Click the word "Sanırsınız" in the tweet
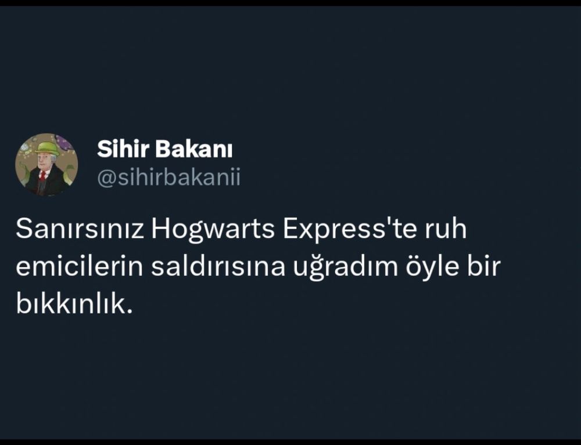Screen dimensions: 581x445 pos(80,229)
